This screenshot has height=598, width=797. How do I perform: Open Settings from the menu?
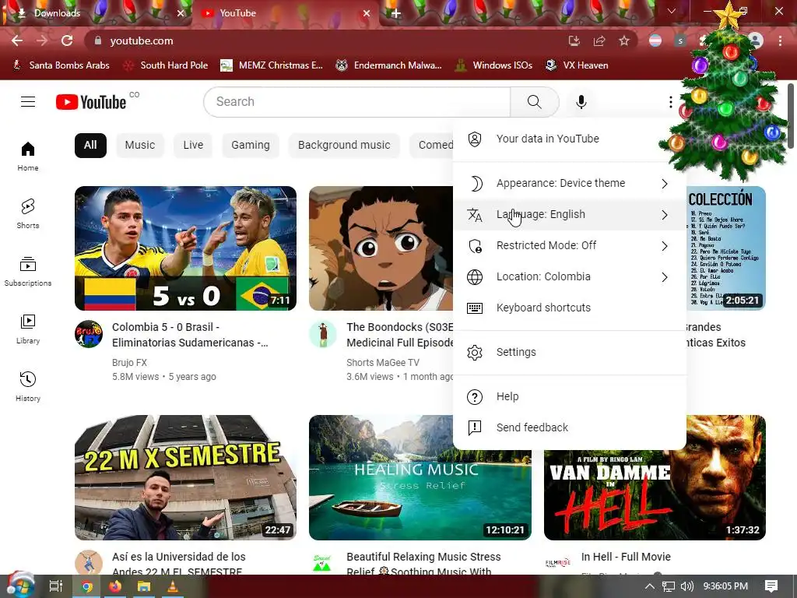[x=569, y=352]
